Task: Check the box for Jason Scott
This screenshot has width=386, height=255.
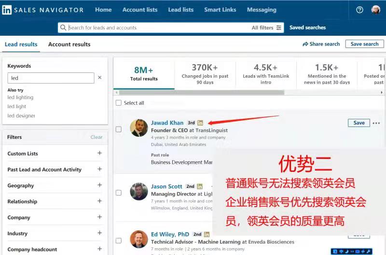Action: click(x=119, y=193)
